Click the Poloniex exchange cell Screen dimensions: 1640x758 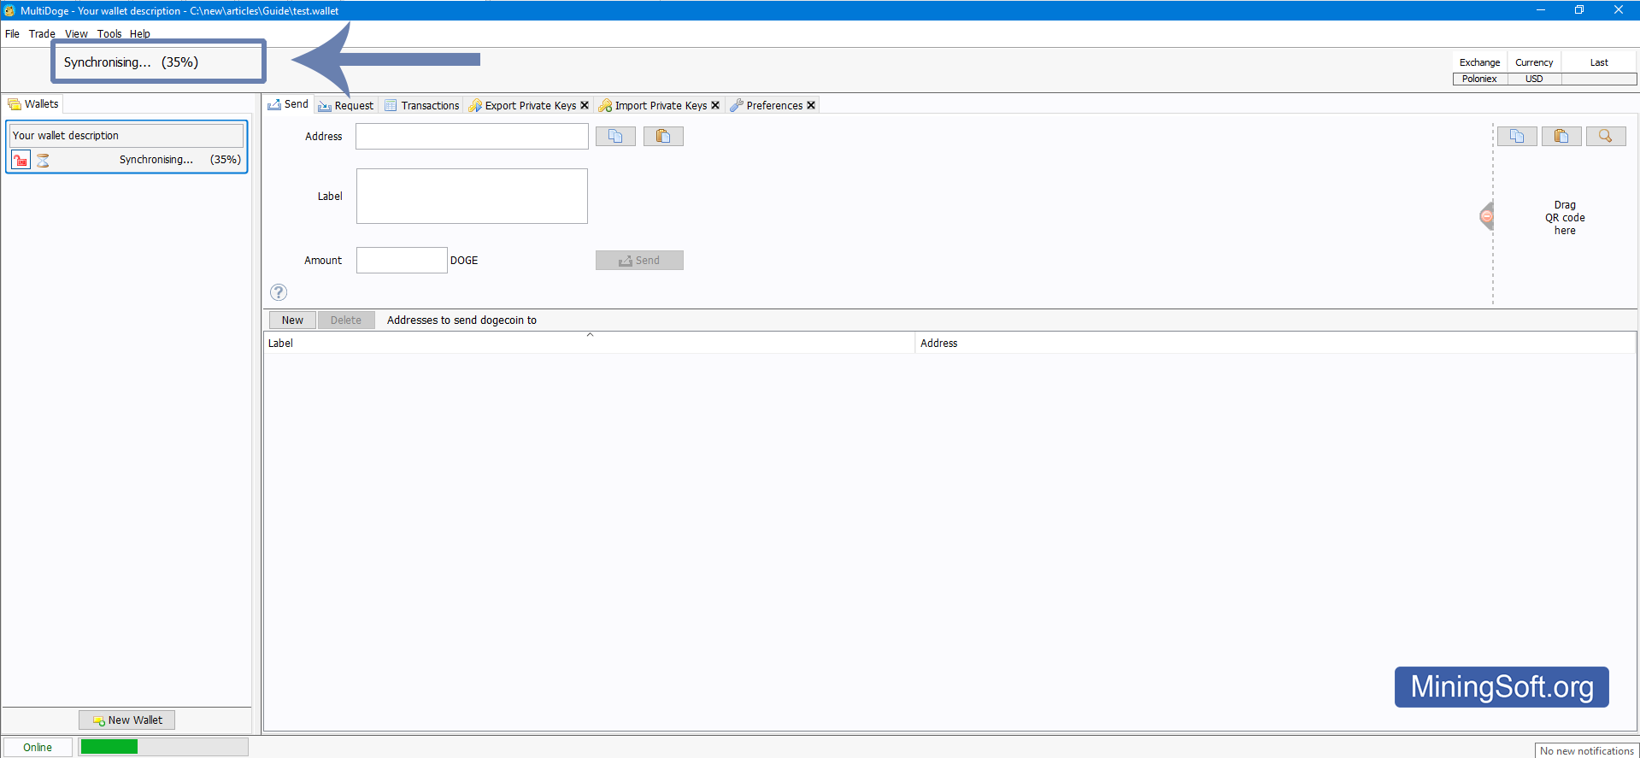point(1479,79)
